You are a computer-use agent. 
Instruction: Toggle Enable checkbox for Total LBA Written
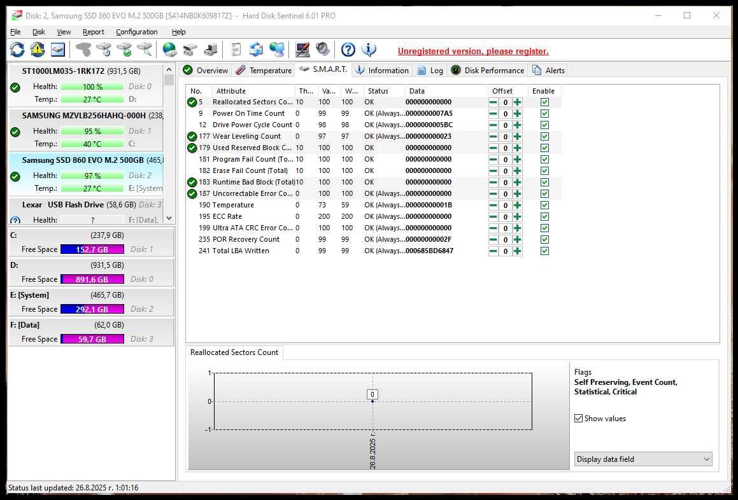pyautogui.click(x=544, y=251)
